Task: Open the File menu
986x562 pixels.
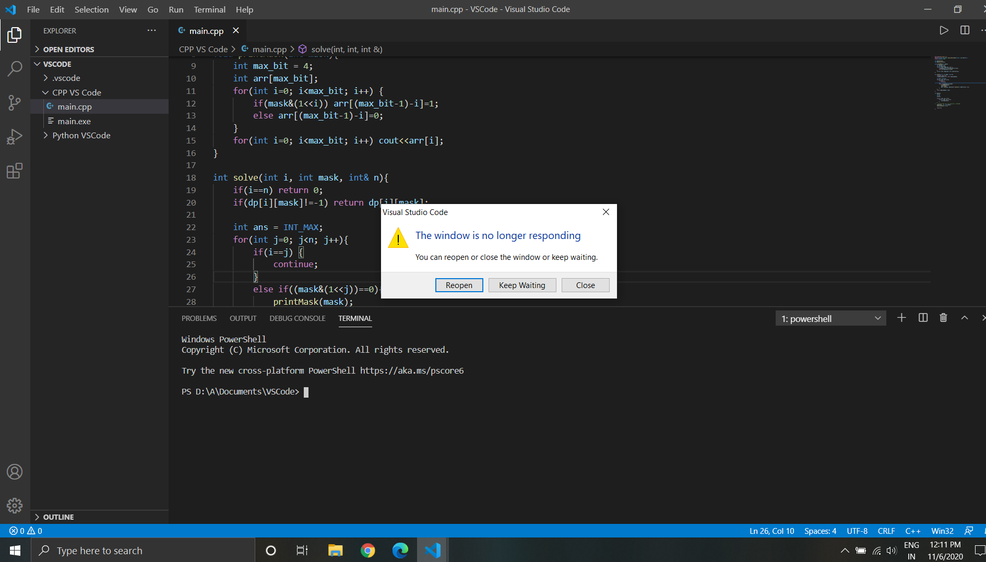Action: pyautogui.click(x=33, y=9)
